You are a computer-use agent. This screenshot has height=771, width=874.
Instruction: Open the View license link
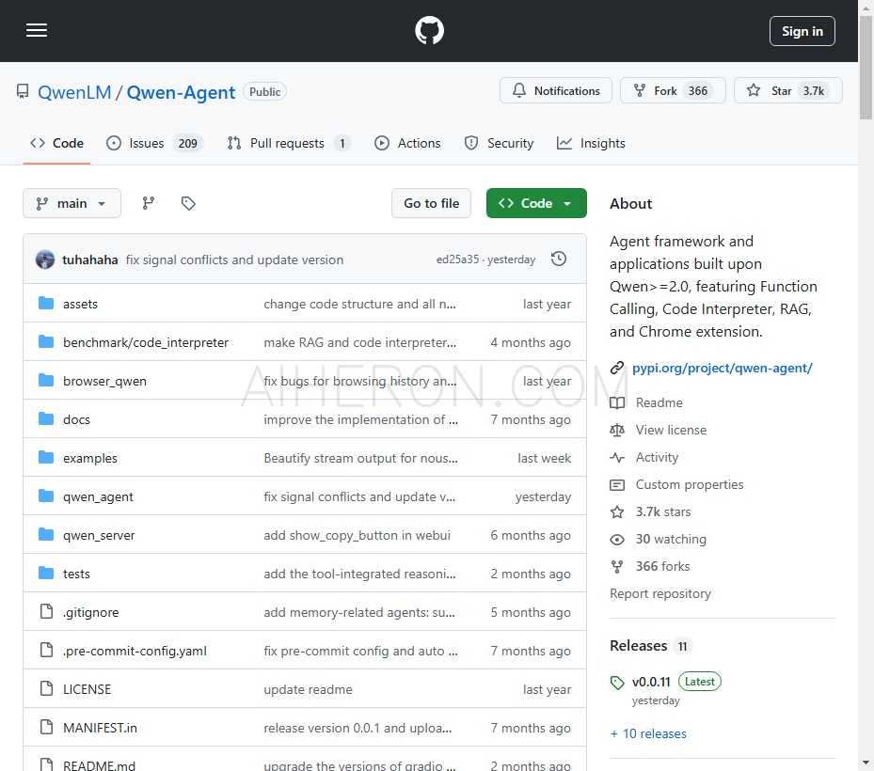coord(671,430)
